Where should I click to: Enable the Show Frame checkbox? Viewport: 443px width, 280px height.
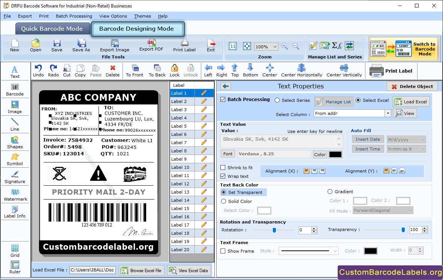pos(223,251)
